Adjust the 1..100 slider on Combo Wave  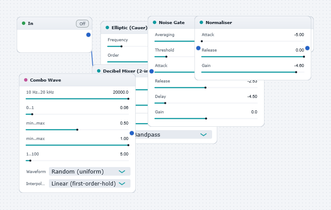coord(77,161)
